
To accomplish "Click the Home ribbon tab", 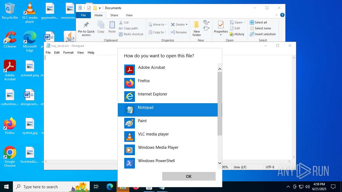I will coord(98,15).
